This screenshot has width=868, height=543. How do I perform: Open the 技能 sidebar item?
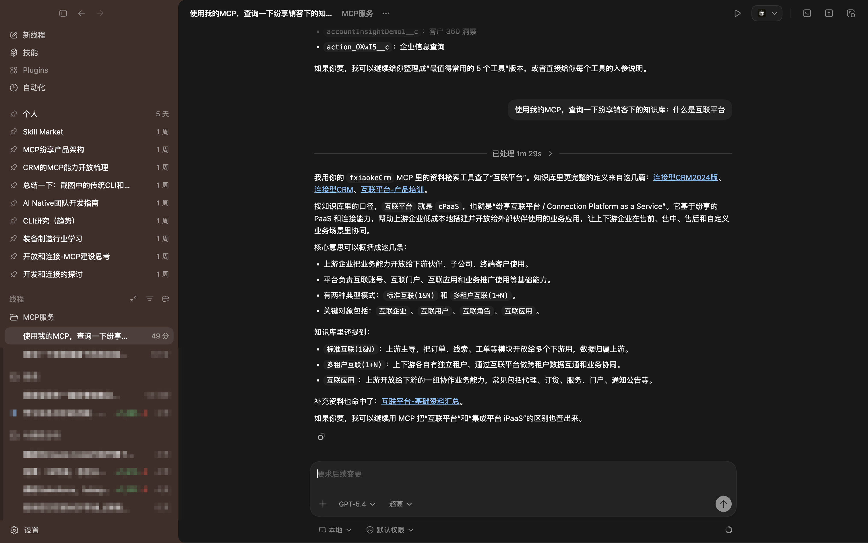click(30, 52)
